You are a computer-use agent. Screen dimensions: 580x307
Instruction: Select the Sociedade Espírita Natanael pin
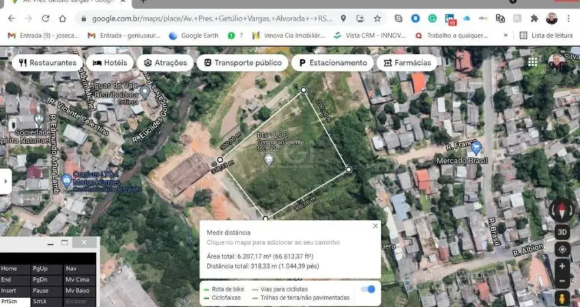39,120
